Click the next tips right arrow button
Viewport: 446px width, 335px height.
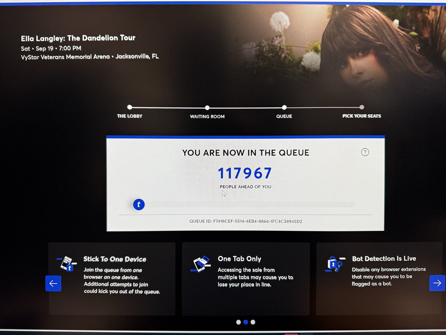point(437,283)
